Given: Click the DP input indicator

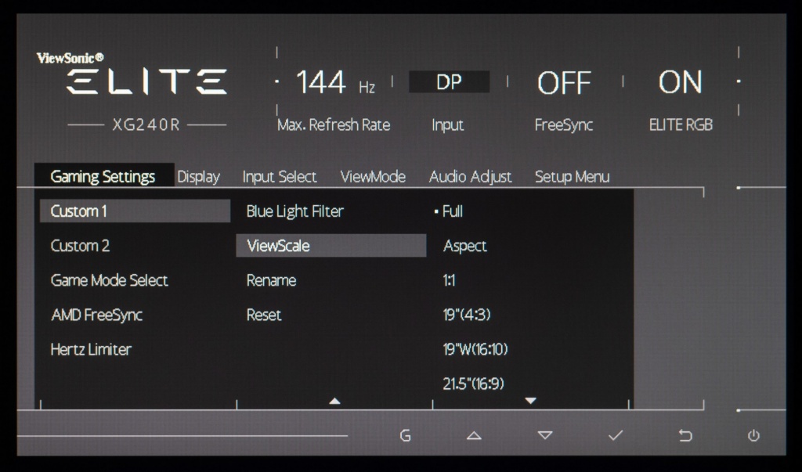Looking at the screenshot, I should tap(449, 82).
